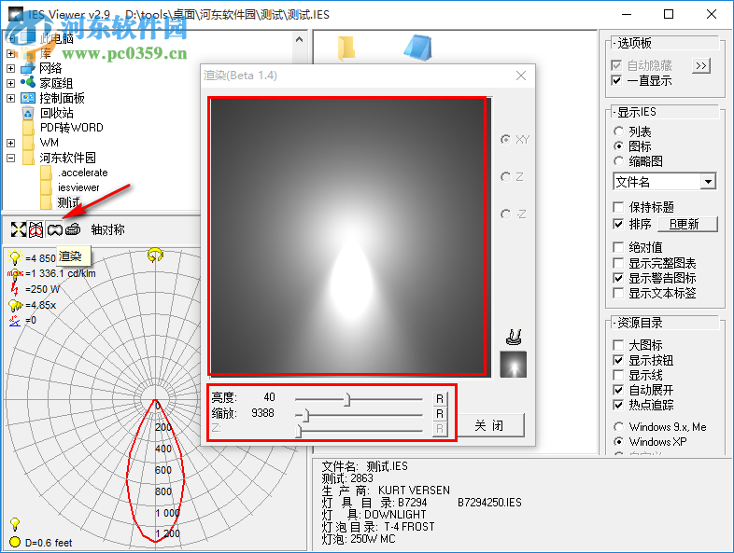Toggle the 保持标题 checkbox
The height and width of the screenshot is (553, 734).
[618, 207]
